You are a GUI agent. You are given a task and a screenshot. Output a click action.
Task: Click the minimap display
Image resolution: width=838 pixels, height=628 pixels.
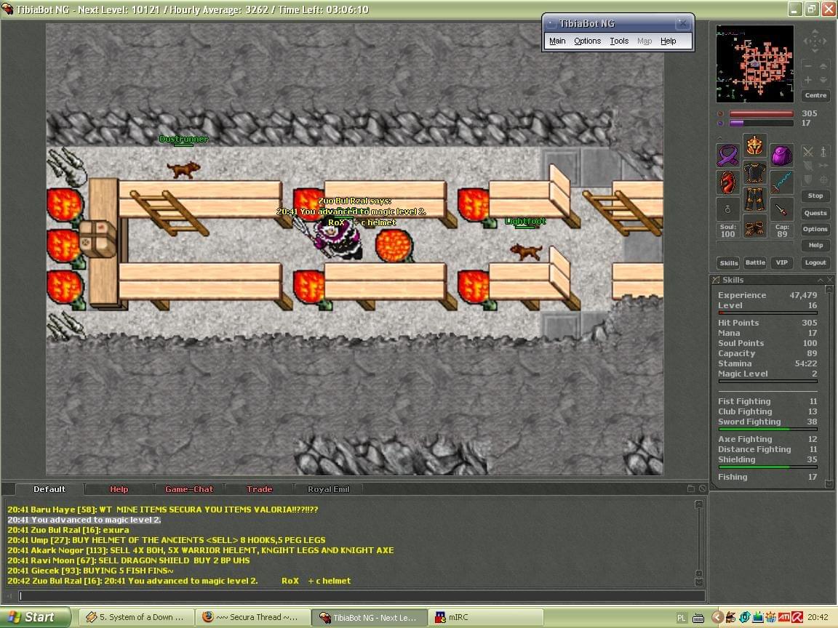coord(754,63)
